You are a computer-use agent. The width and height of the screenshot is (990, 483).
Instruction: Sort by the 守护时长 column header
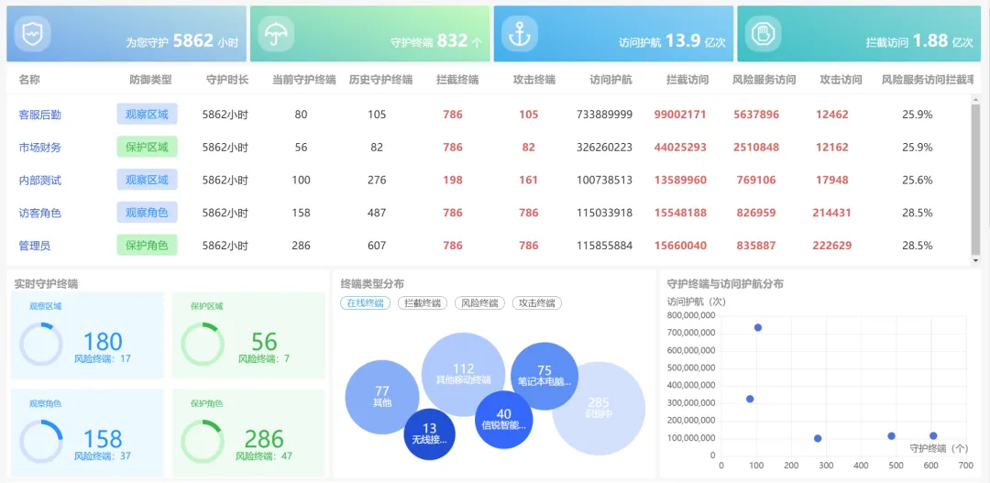227,80
